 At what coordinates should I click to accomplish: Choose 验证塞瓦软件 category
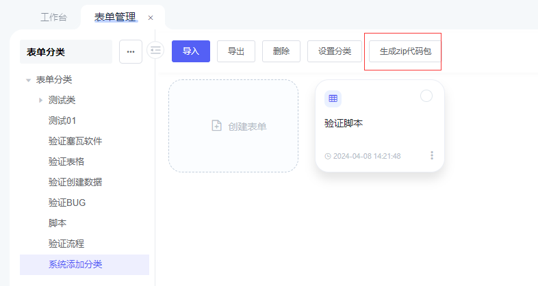[75, 141]
